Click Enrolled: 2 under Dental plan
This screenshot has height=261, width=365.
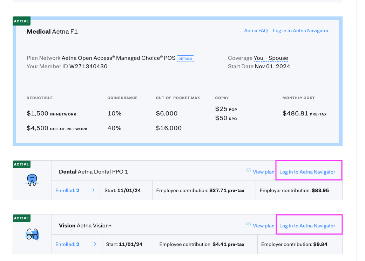67,190
